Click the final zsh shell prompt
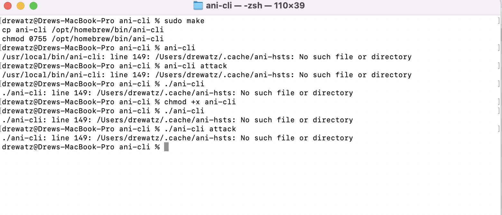Screen dimensions: 502x215 coord(80,147)
